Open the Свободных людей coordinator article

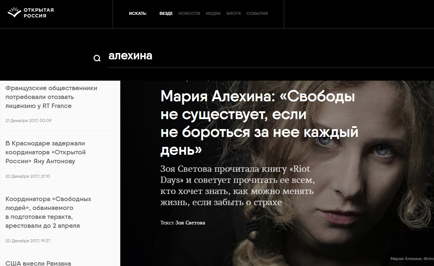[48, 212]
